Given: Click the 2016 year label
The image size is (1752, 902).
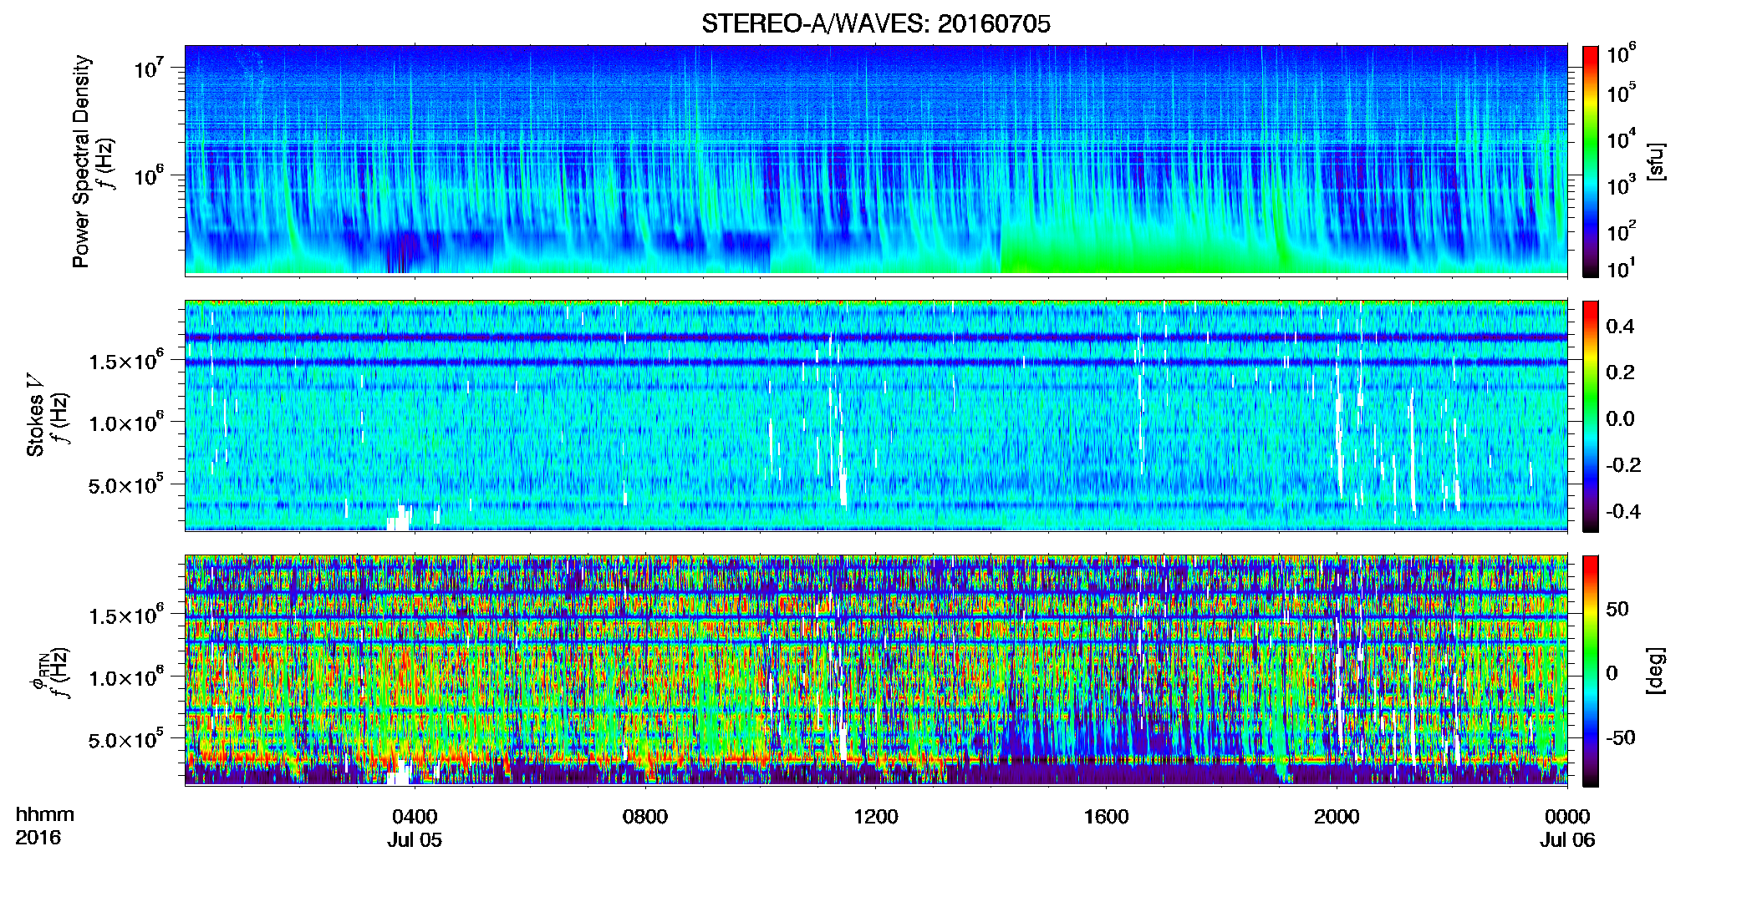Looking at the screenshot, I should coord(38,838).
